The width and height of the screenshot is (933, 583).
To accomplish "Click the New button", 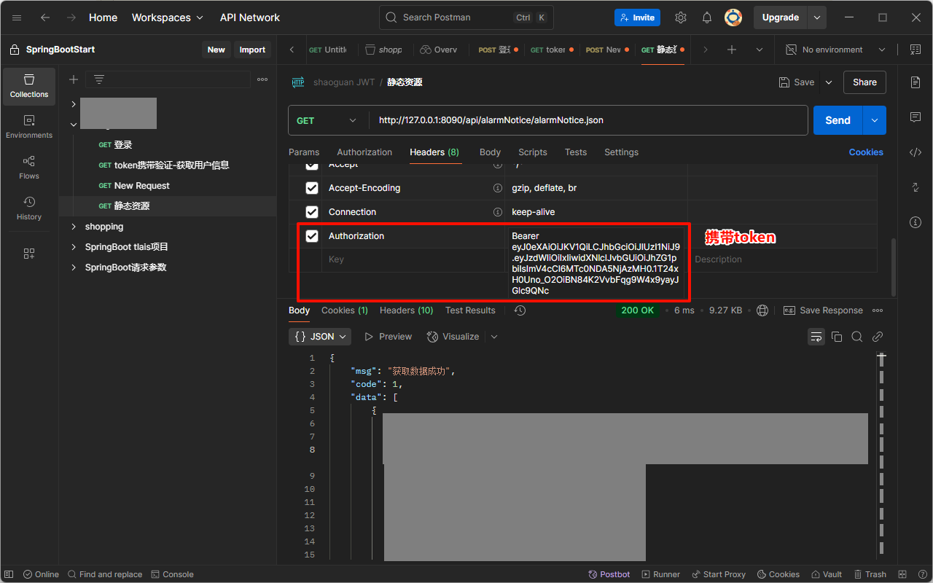I will [216, 50].
